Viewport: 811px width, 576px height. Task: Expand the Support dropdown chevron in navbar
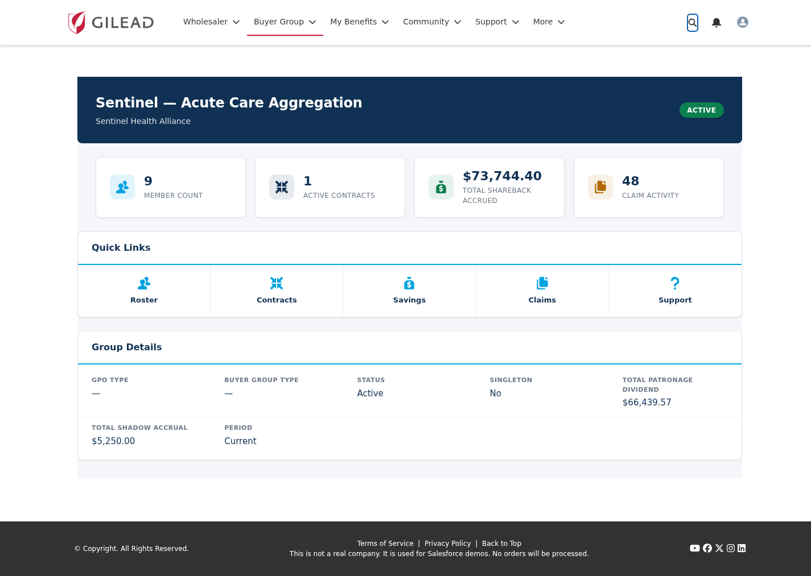(x=516, y=22)
